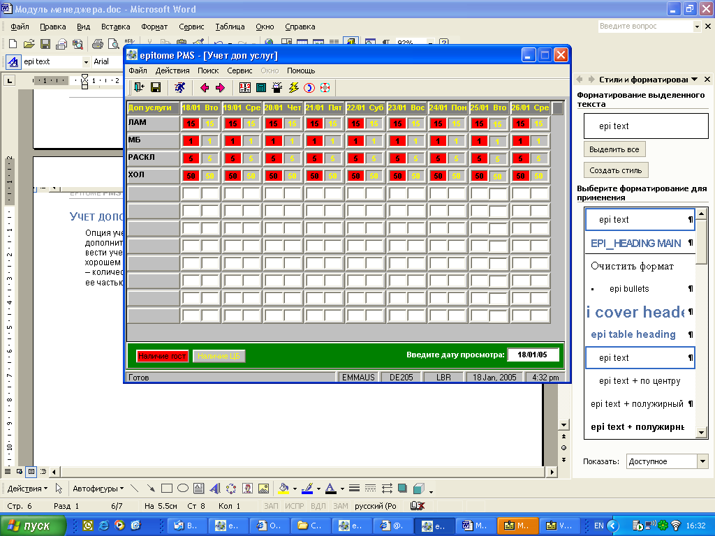This screenshot has width=715, height=536.
Task: Click the 3-D Style icon in the drawing toolbar
Action: click(419, 489)
